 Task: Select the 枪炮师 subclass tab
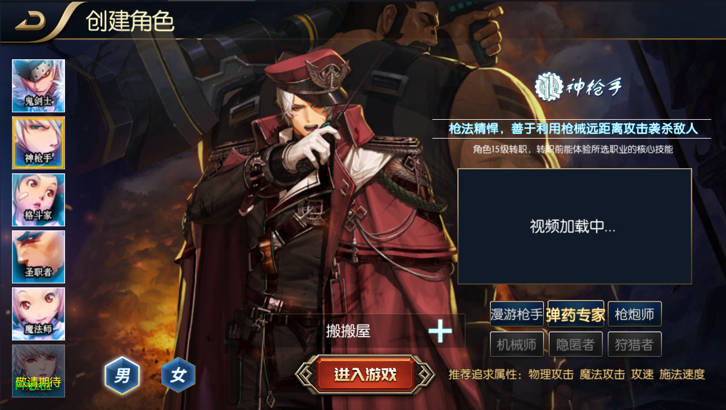(634, 314)
